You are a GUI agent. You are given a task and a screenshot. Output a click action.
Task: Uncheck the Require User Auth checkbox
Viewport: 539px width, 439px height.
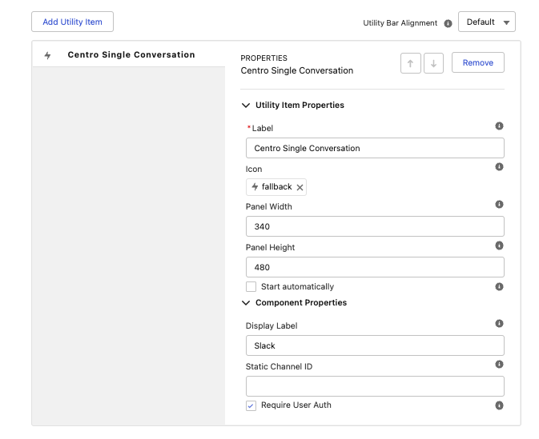251,405
